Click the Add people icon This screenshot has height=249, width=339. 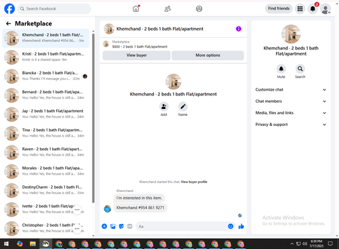coord(163,106)
